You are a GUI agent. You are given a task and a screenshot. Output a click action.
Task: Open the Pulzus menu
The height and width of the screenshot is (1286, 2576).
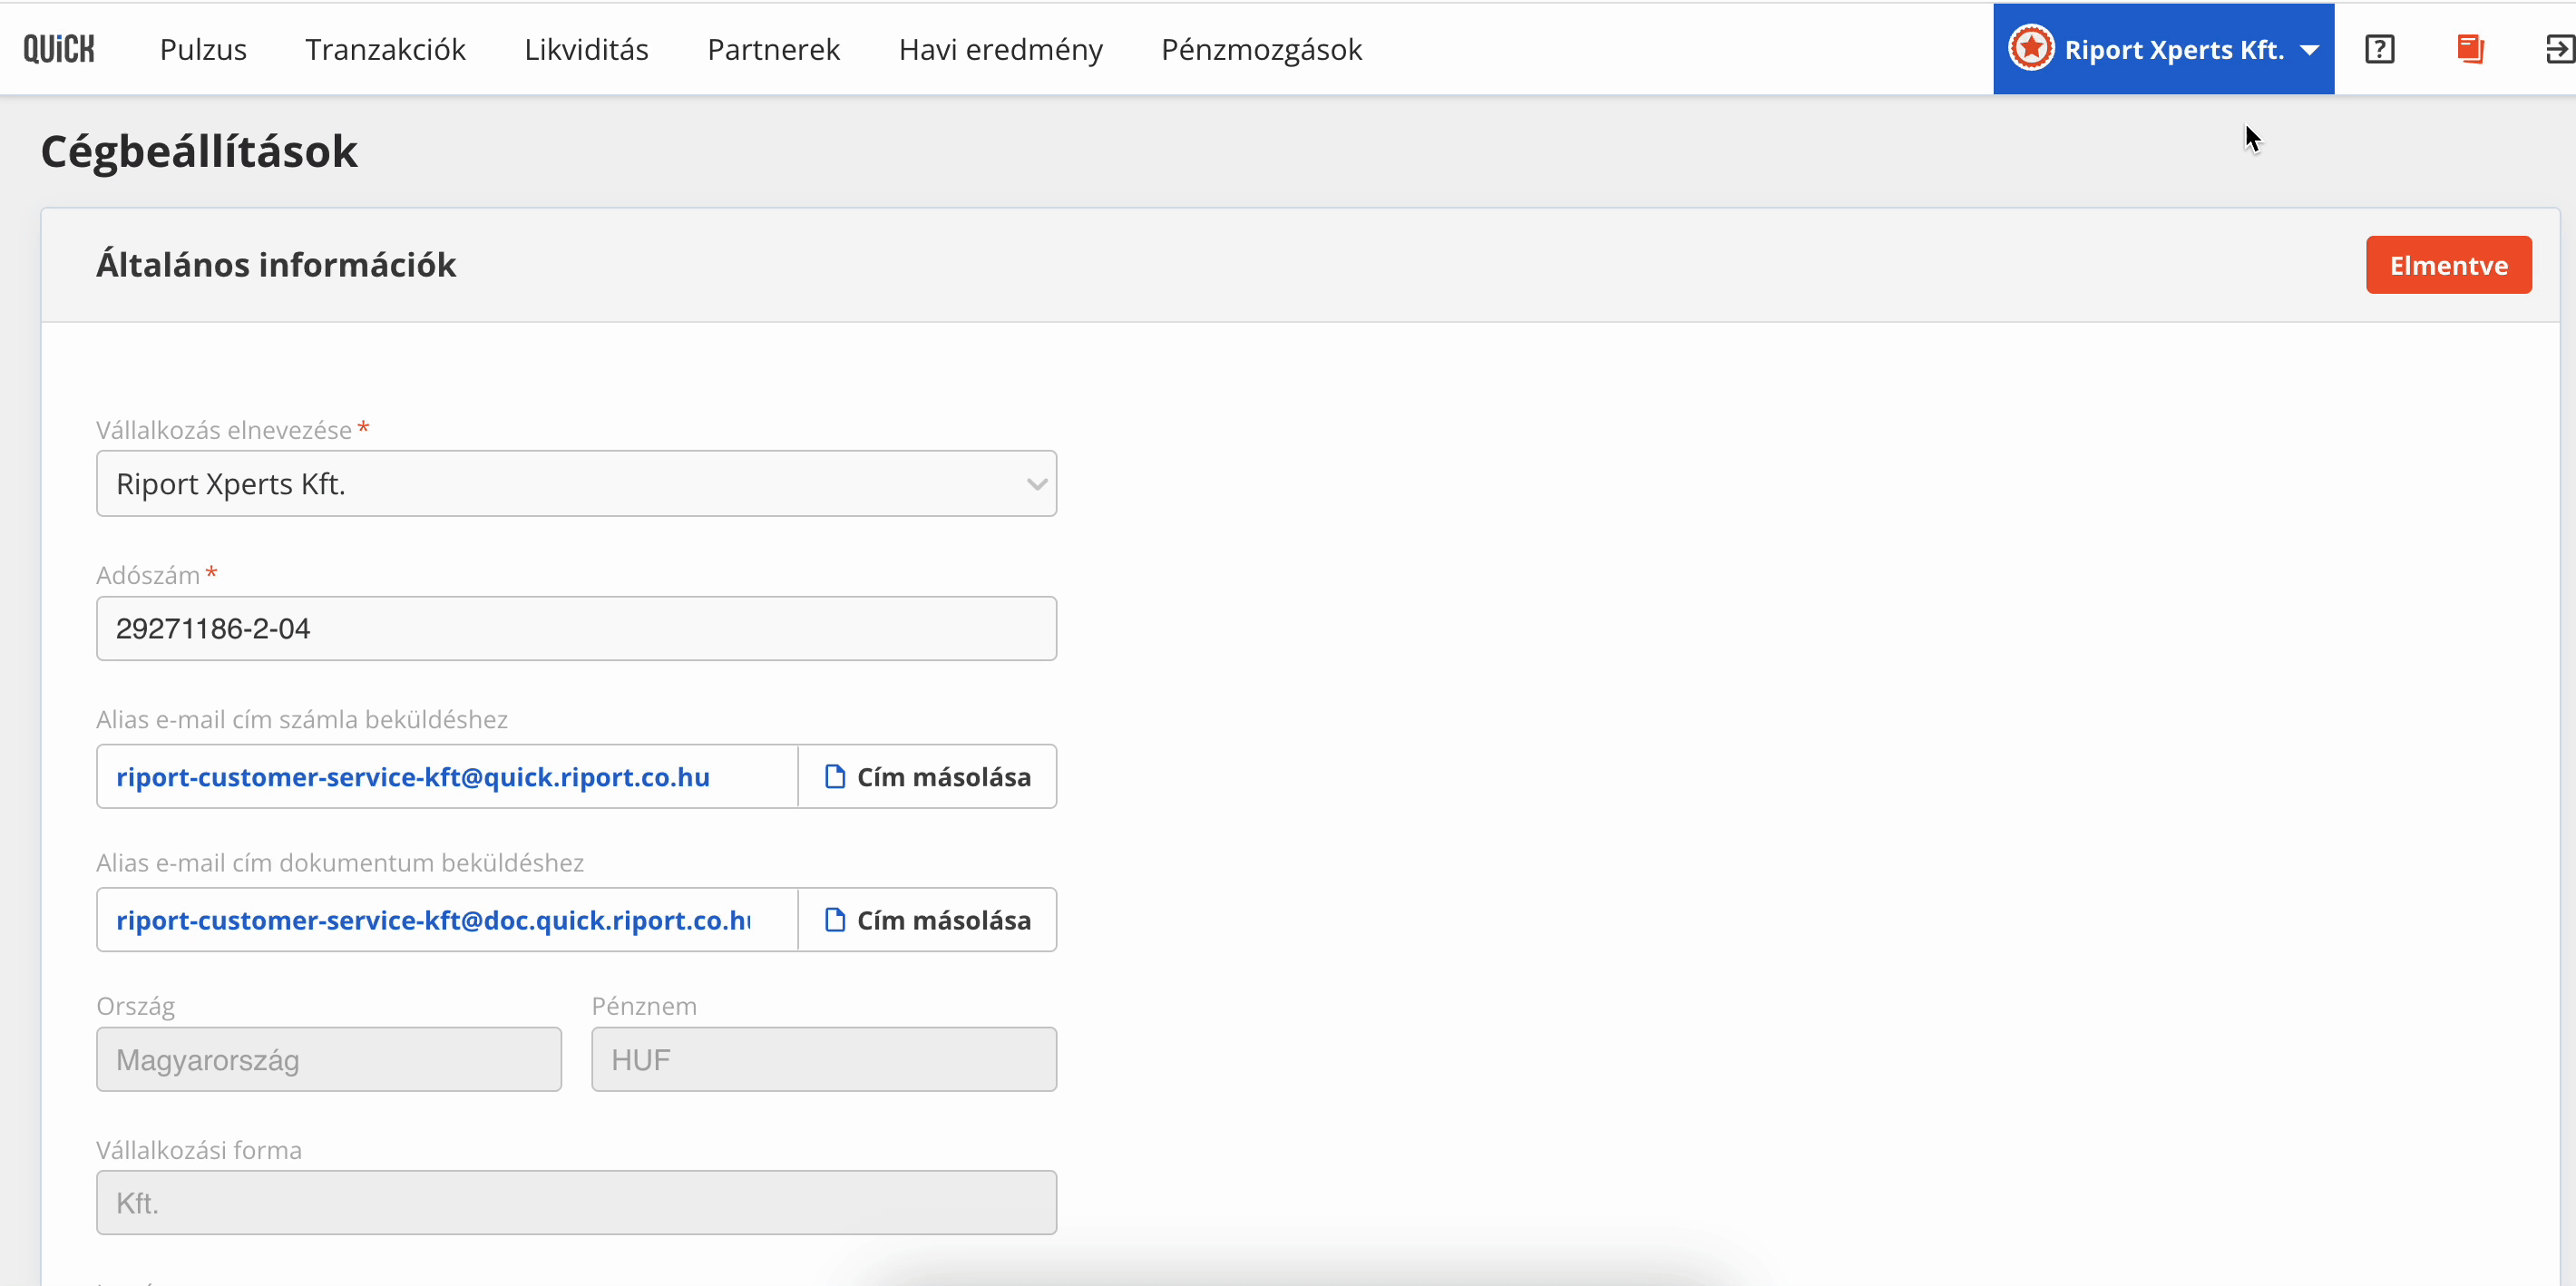coord(203,49)
